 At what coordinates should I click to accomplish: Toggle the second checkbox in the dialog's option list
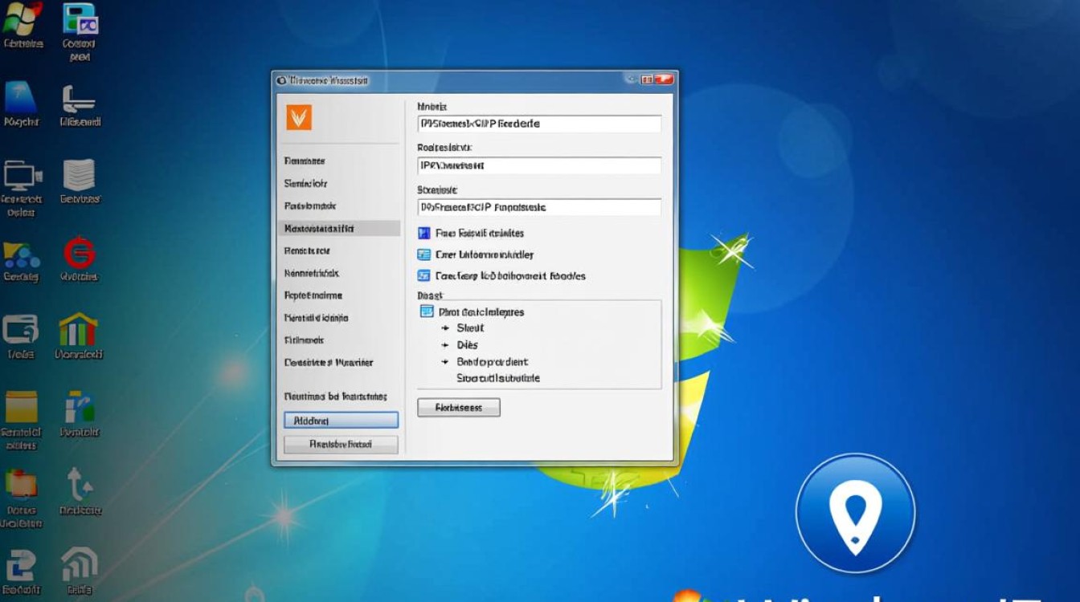424,254
